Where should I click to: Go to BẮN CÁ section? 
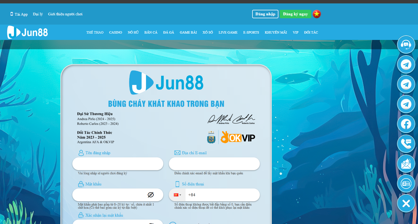[x=151, y=32]
